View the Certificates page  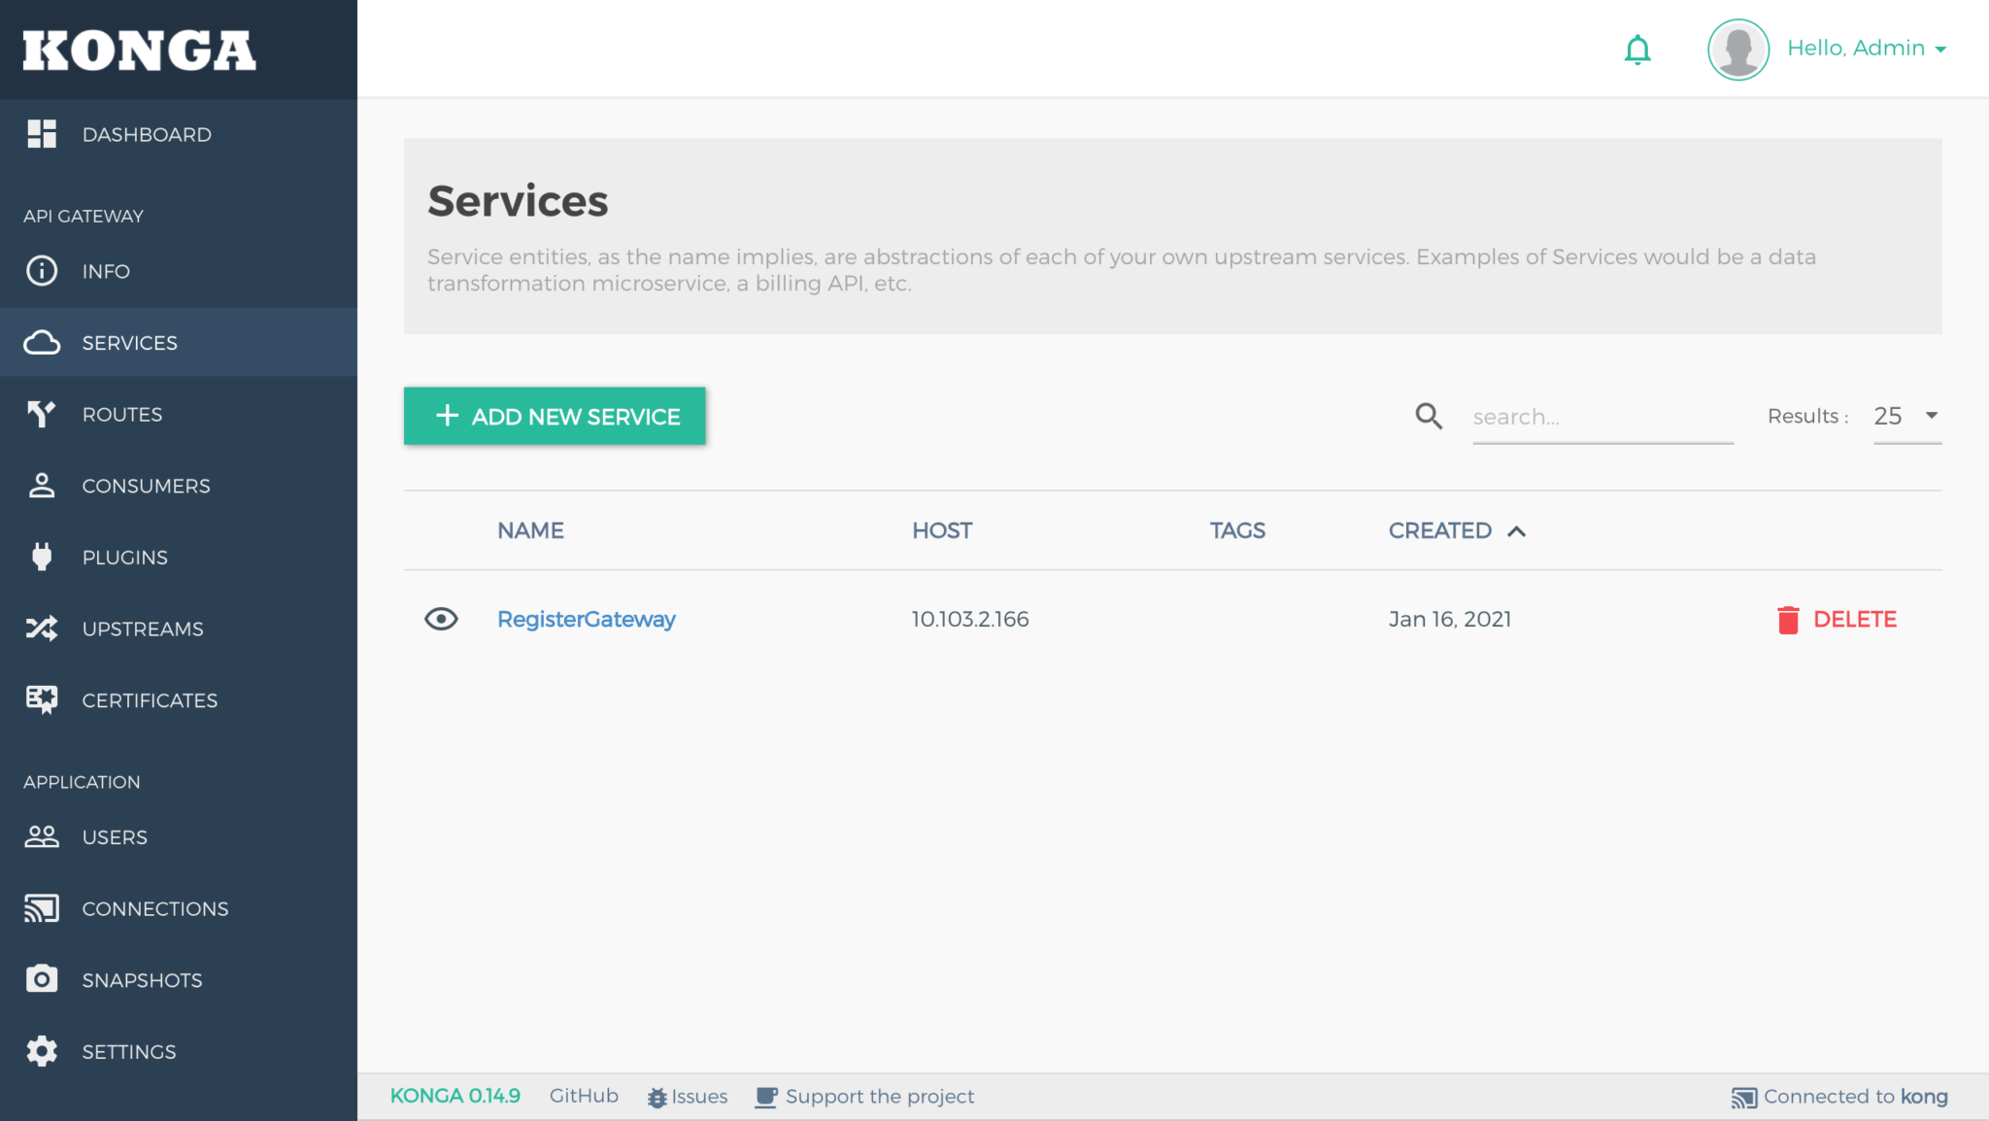[150, 699]
